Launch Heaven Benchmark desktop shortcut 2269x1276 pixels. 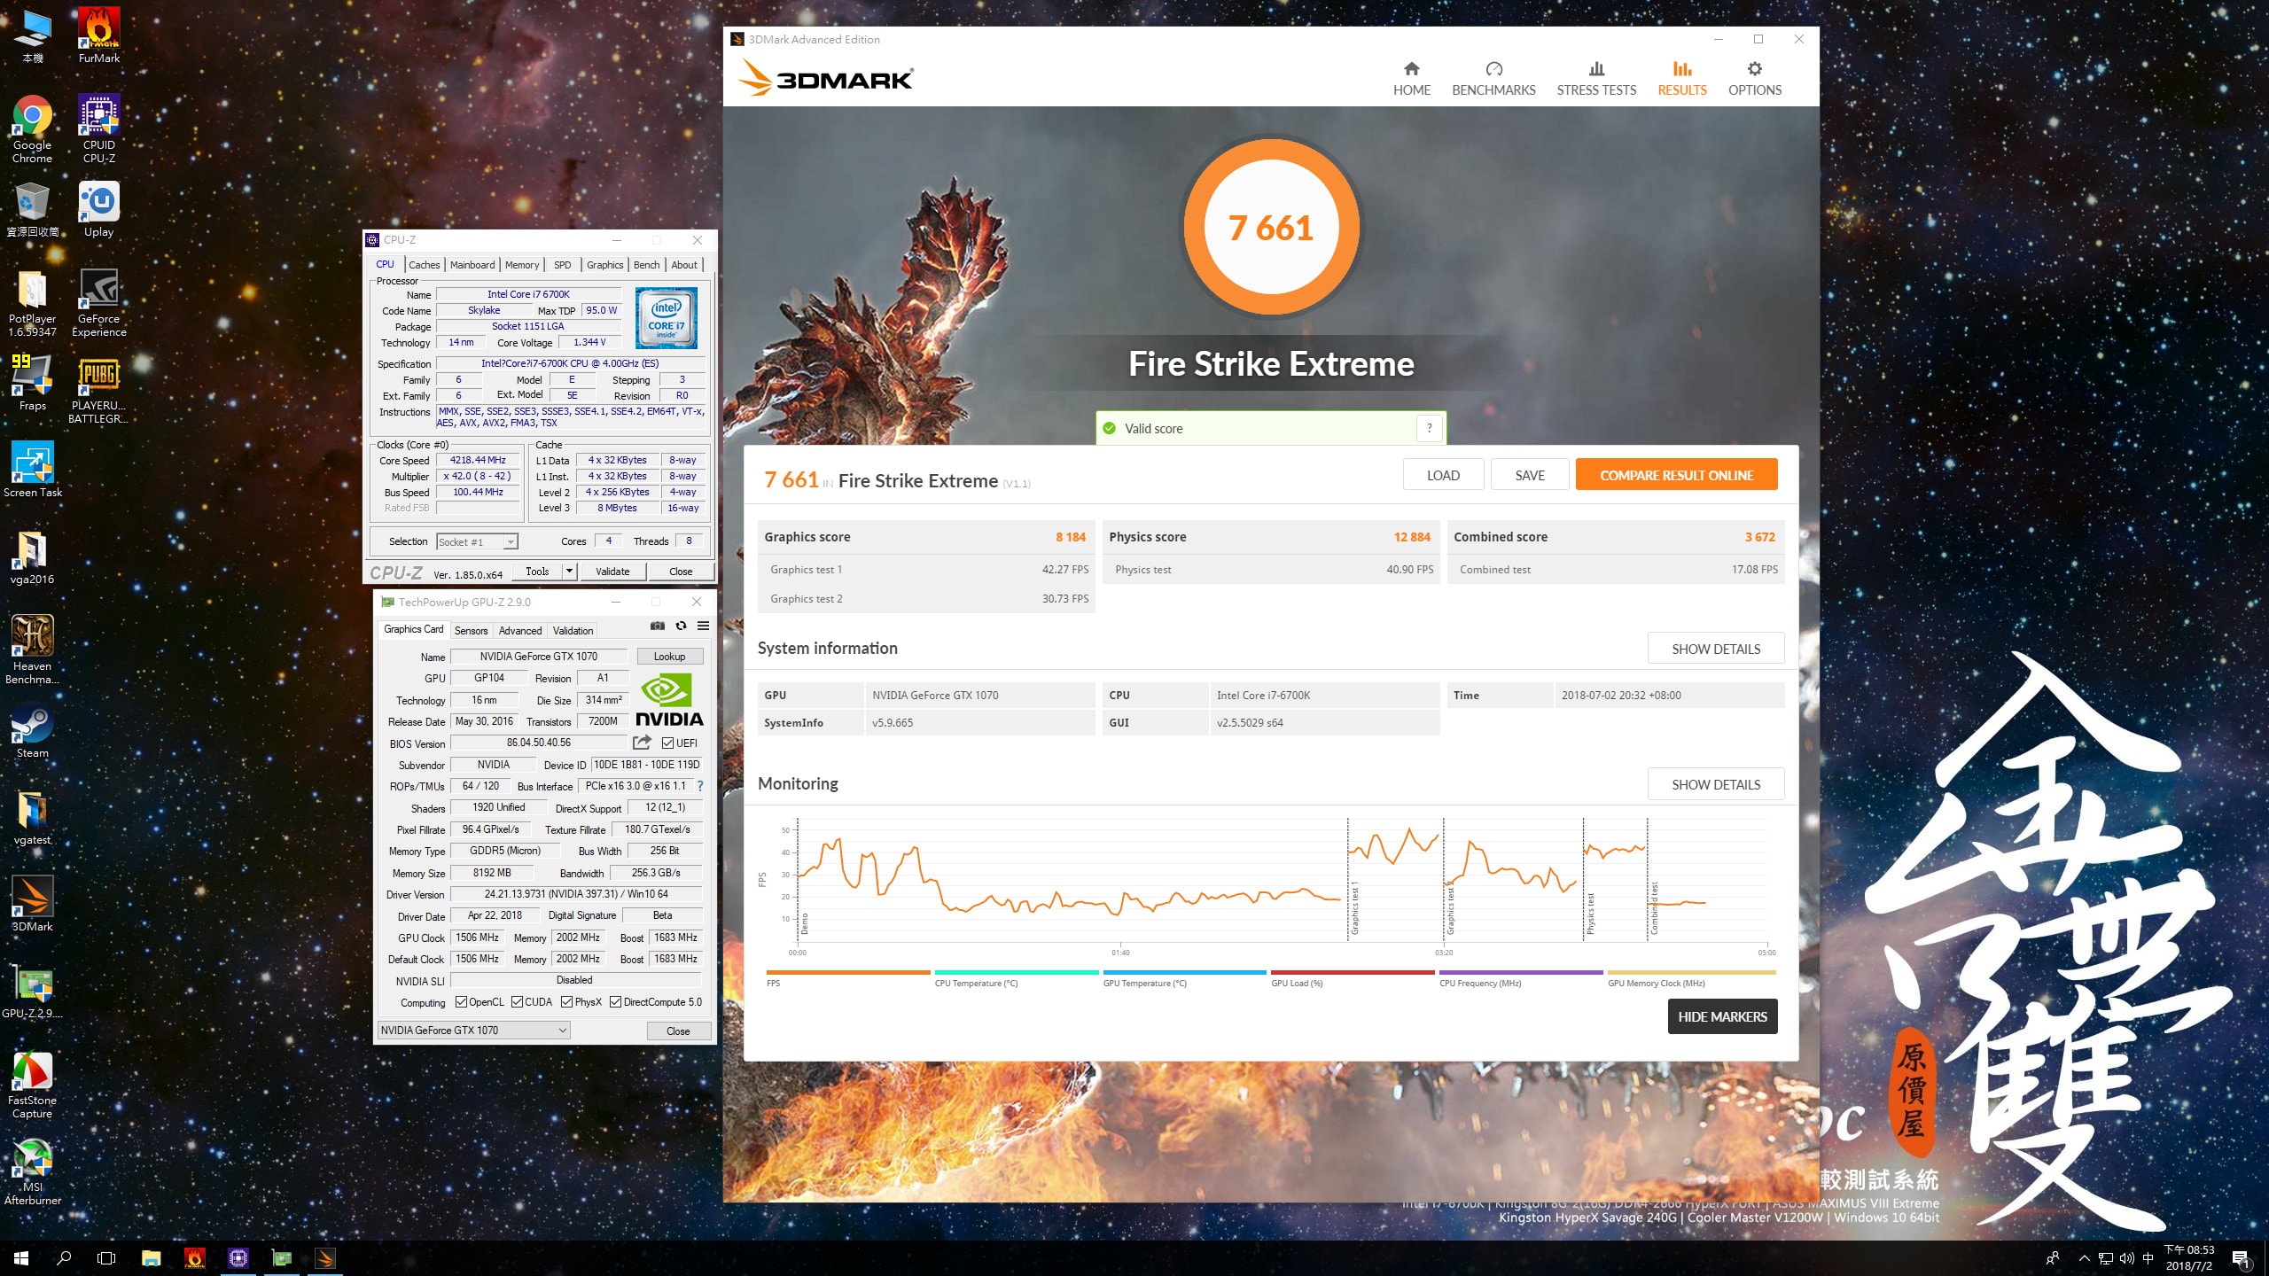pyautogui.click(x=32, y=650)
